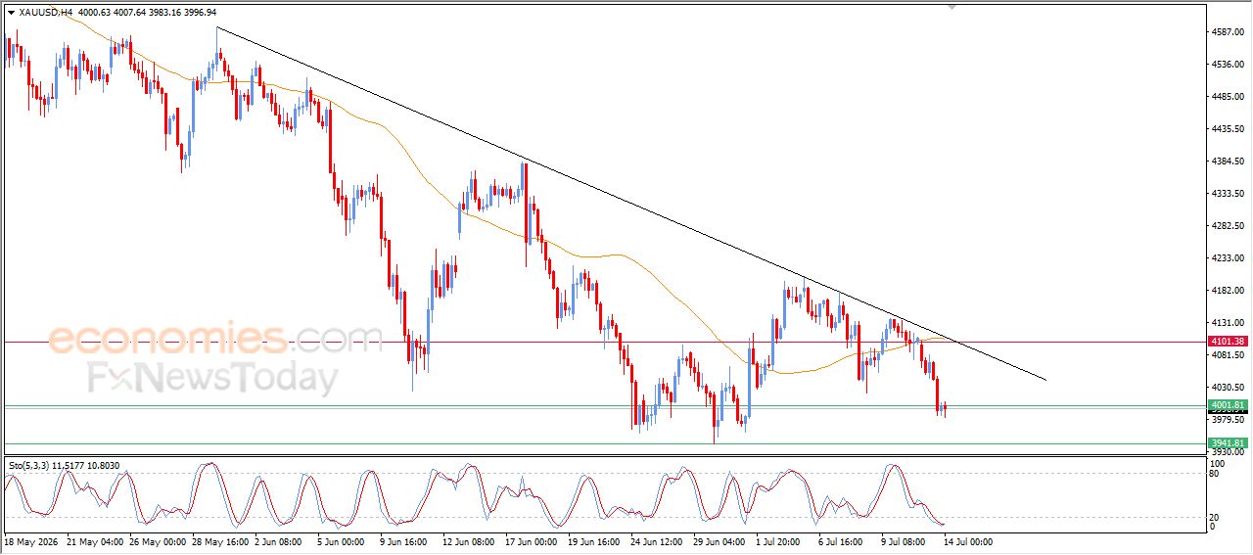Screen dimensions: 1253x555
Task: Select the 4101.38 red price label
Action: (1227, 341)
